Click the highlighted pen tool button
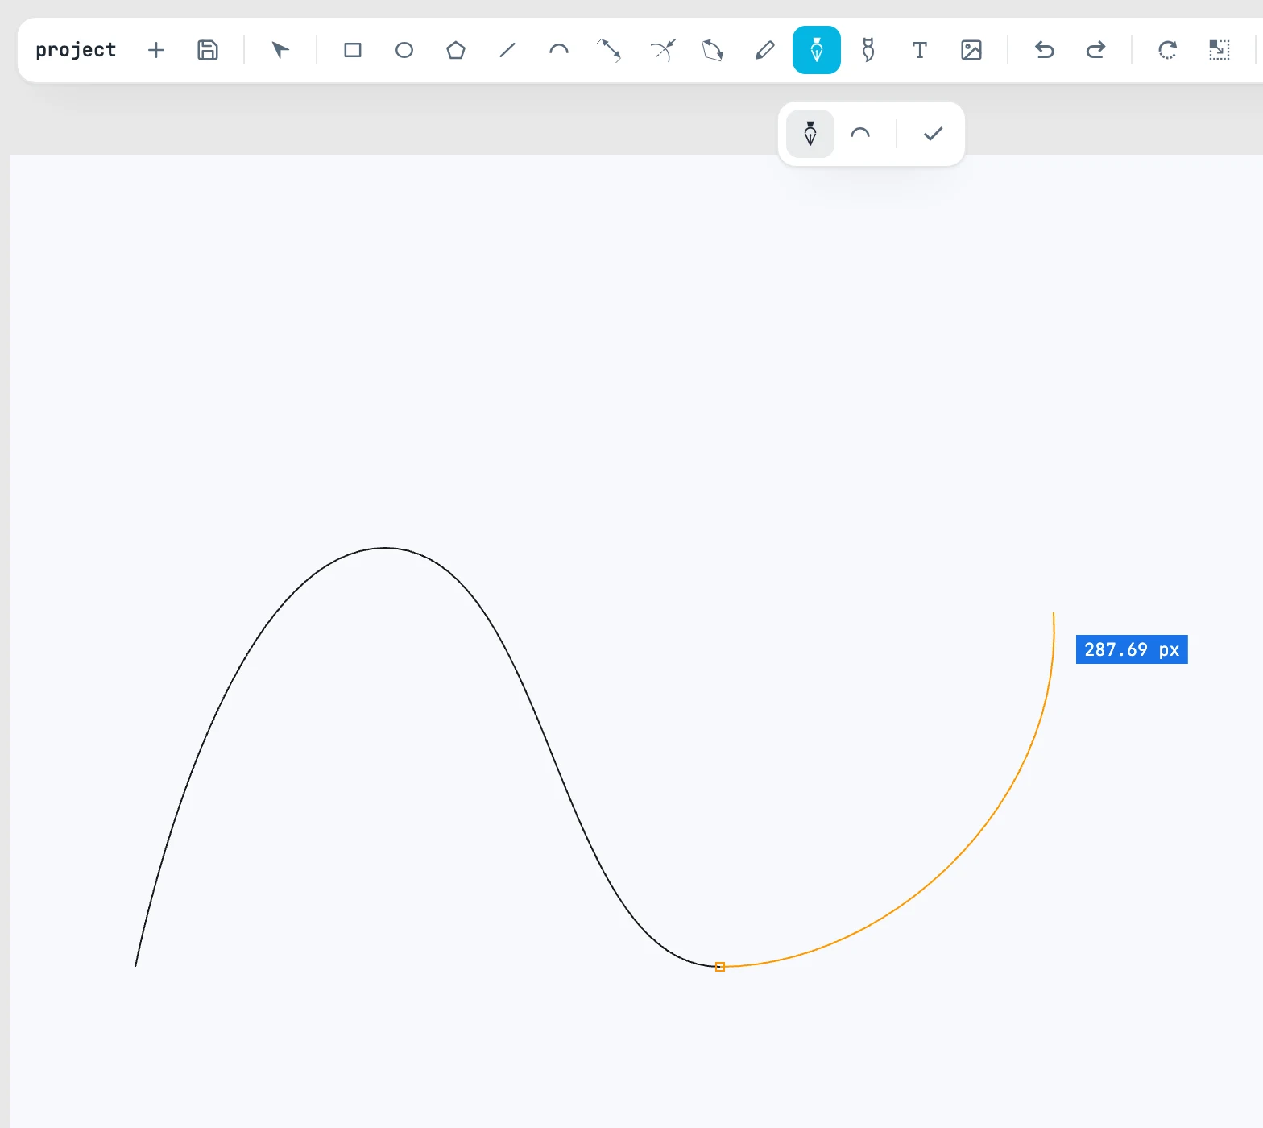 [x=817, y=50]
